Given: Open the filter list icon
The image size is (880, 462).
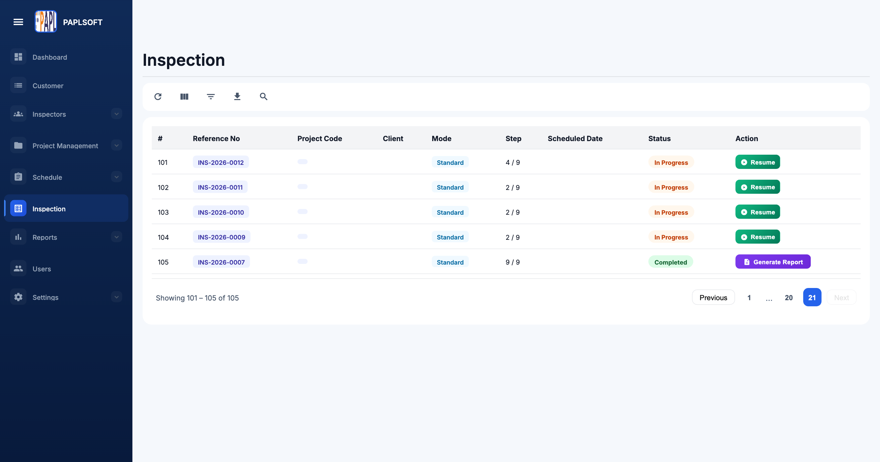Looking at the screenshot, I should [211, 97].
